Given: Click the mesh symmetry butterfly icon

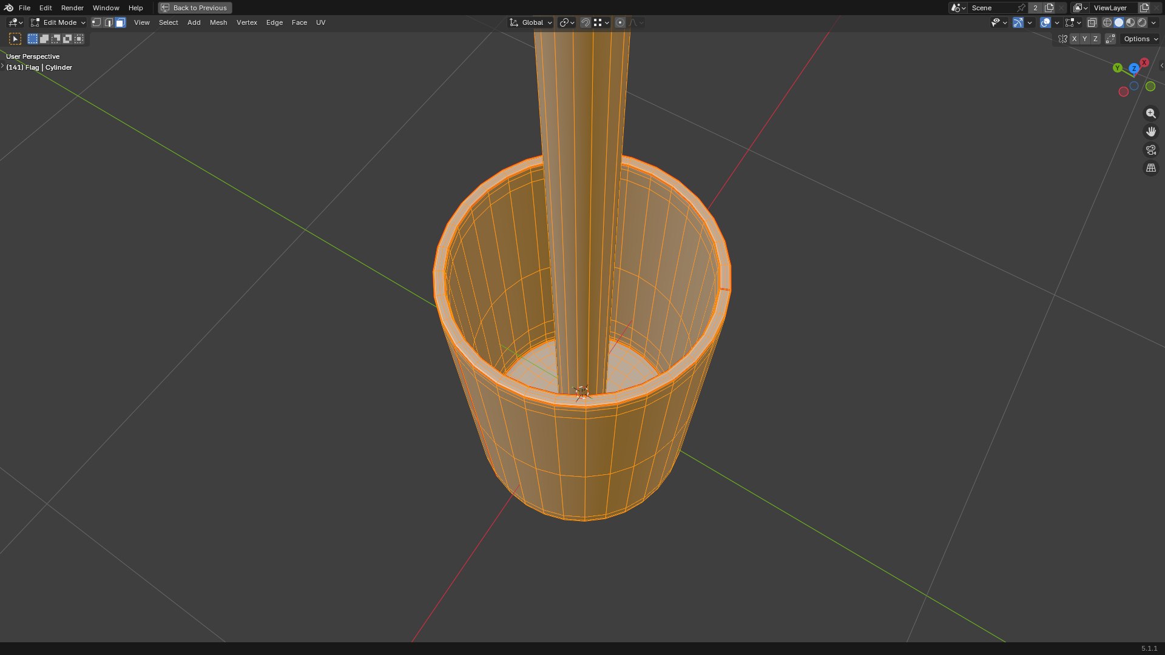Looking at the screenshot, I should (x=1062, y=39).
